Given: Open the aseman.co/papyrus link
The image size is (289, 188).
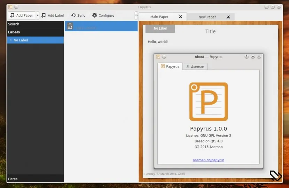Looking at the screenshot, I should (x=209, y=160).
